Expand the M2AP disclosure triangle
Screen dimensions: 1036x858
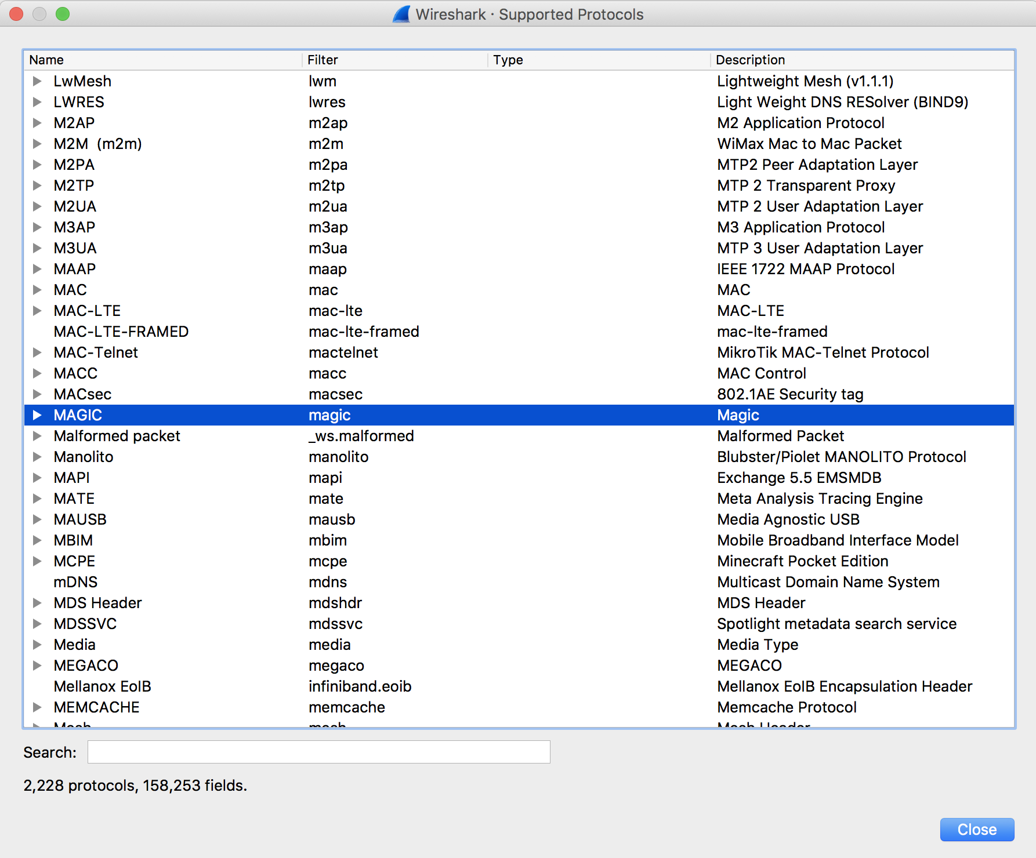pos(37,123)
